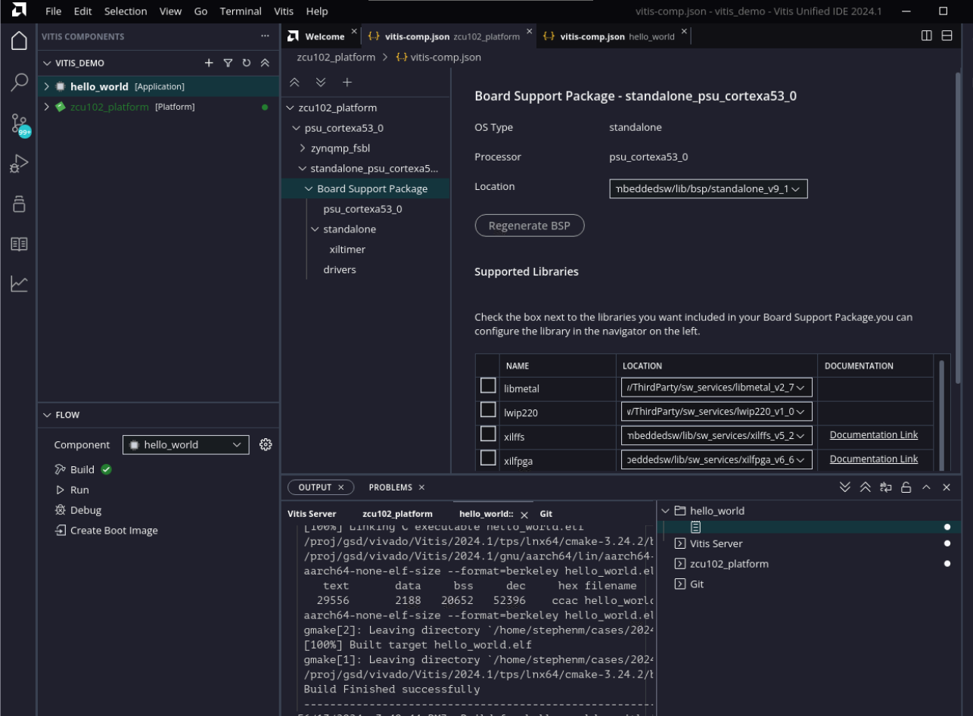Check the libmetal library checkbox

pos(488,387)
